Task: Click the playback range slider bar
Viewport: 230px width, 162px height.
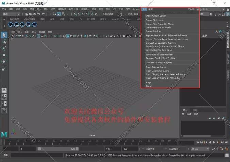Action: 58,149
